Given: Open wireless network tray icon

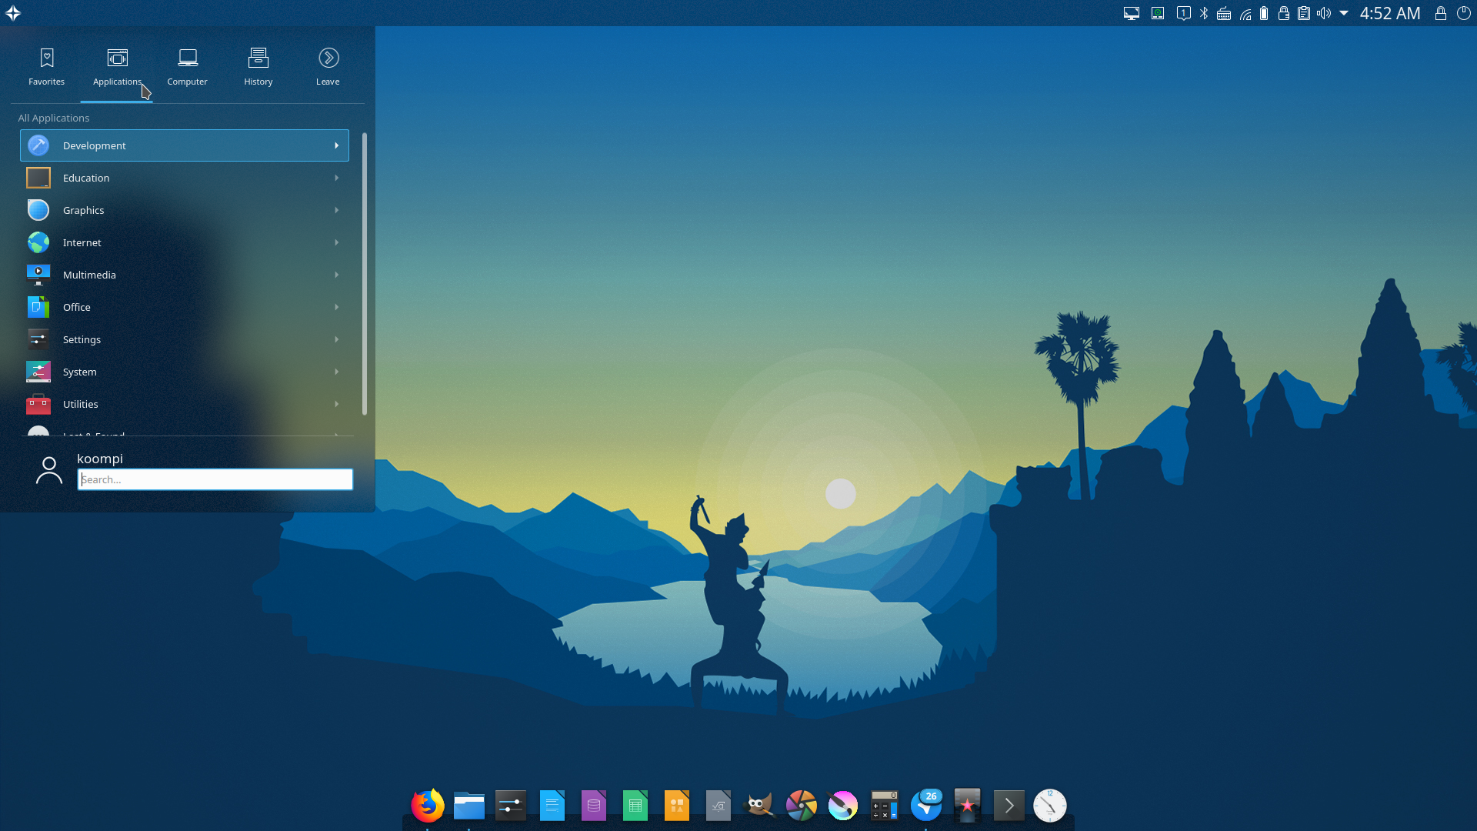Looking at the screenshot, I should [x=1245, y=14].
